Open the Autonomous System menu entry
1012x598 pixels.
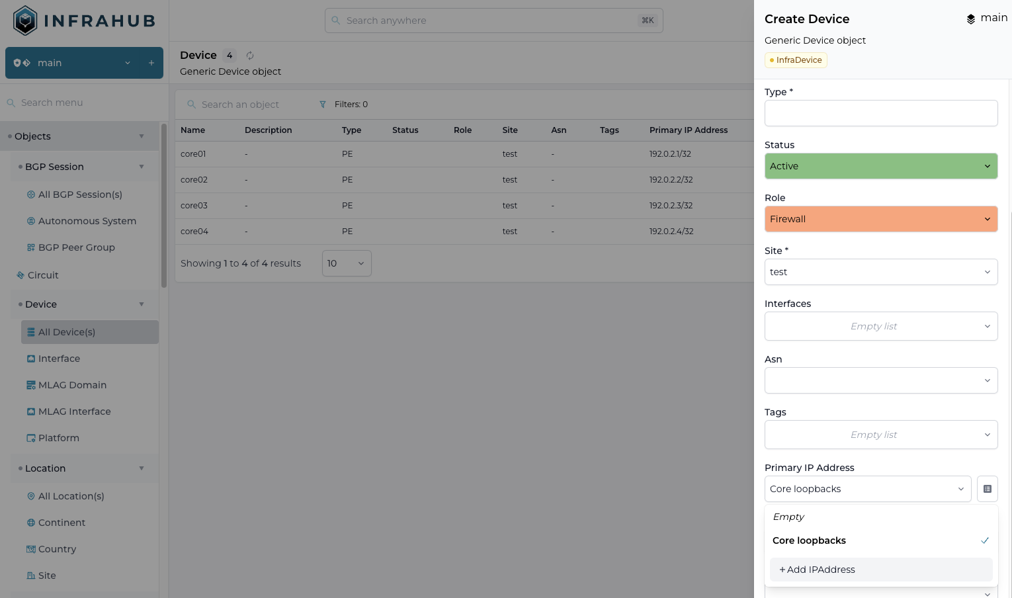(87, 221)
